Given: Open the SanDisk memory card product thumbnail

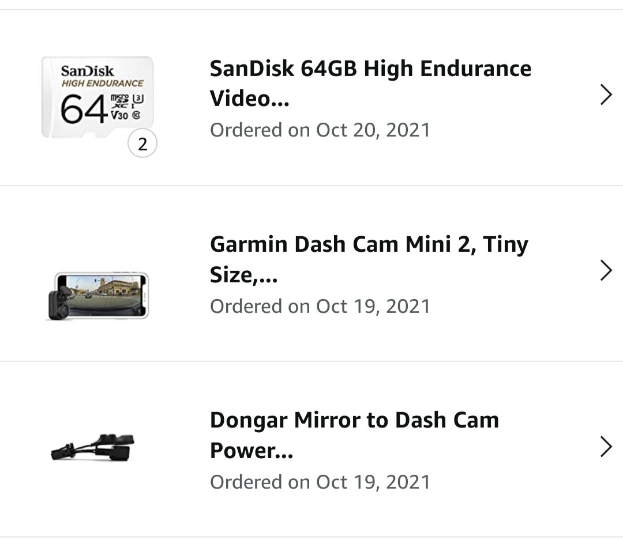Looking at the screenshot, I should pos(97,97).
